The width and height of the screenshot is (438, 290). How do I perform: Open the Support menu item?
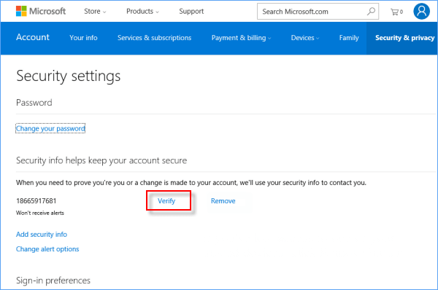(191, 11)
